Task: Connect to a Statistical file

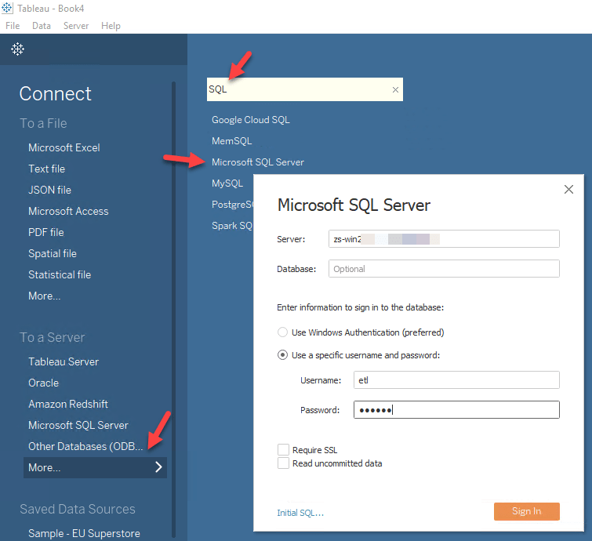Action: coord(60,274)
